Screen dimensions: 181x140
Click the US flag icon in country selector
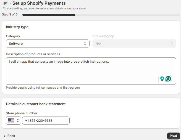11,121
